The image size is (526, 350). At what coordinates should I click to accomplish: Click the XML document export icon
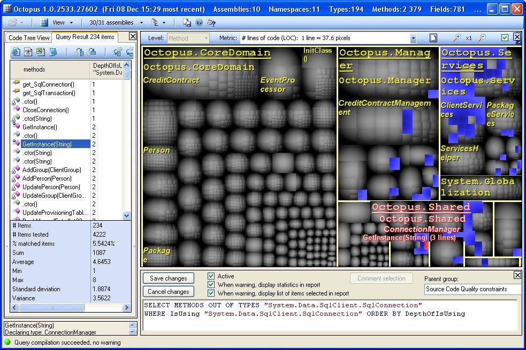pos(28,52)
